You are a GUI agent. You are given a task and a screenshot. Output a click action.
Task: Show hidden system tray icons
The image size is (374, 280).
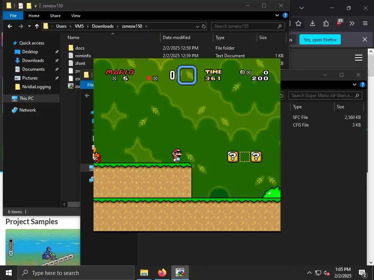point(309,273)
